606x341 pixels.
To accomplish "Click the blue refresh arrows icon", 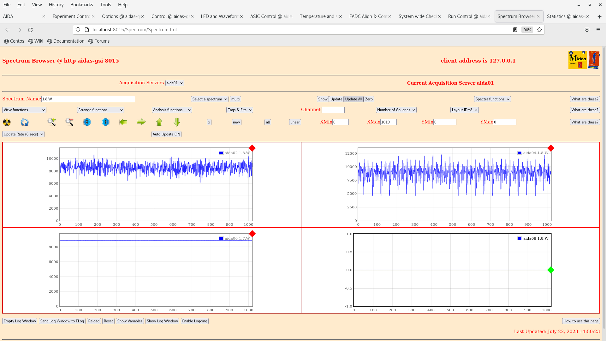I will click(25, 122).
